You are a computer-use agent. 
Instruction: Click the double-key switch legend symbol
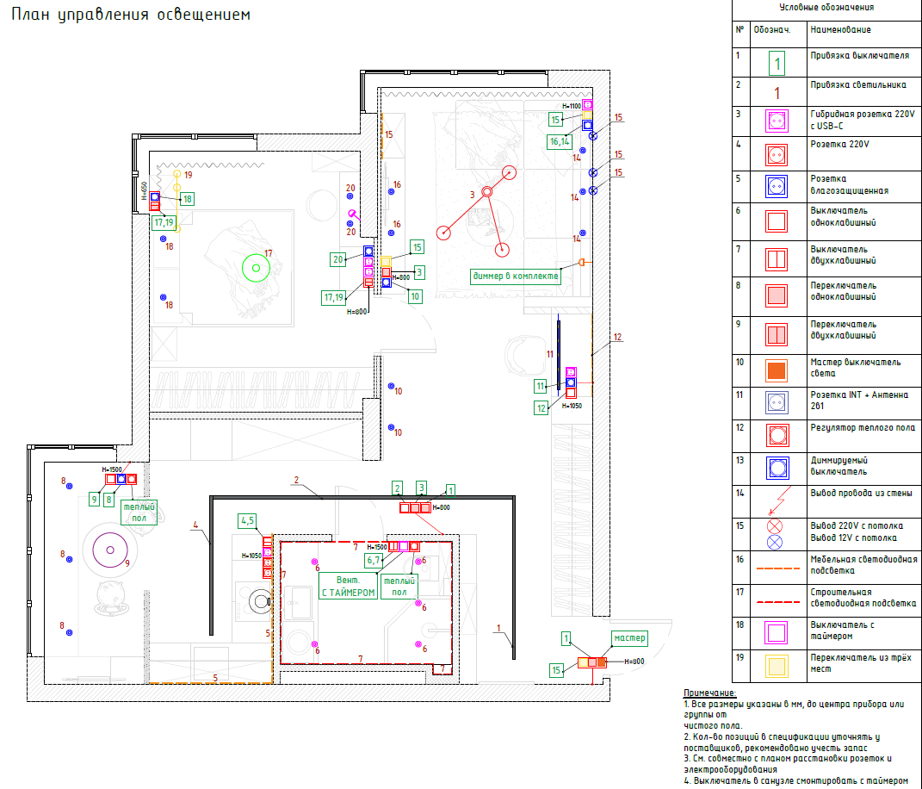pos(777,259)
